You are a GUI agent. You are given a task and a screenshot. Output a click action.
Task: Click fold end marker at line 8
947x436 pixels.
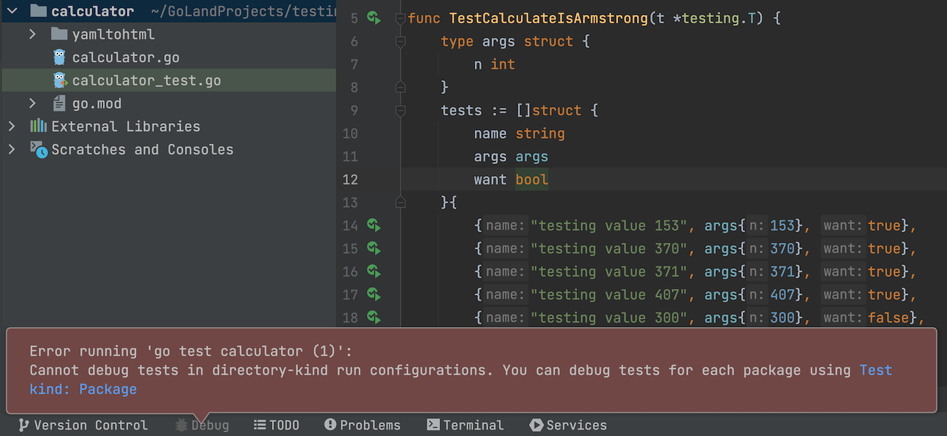click(x=400, y=87)
